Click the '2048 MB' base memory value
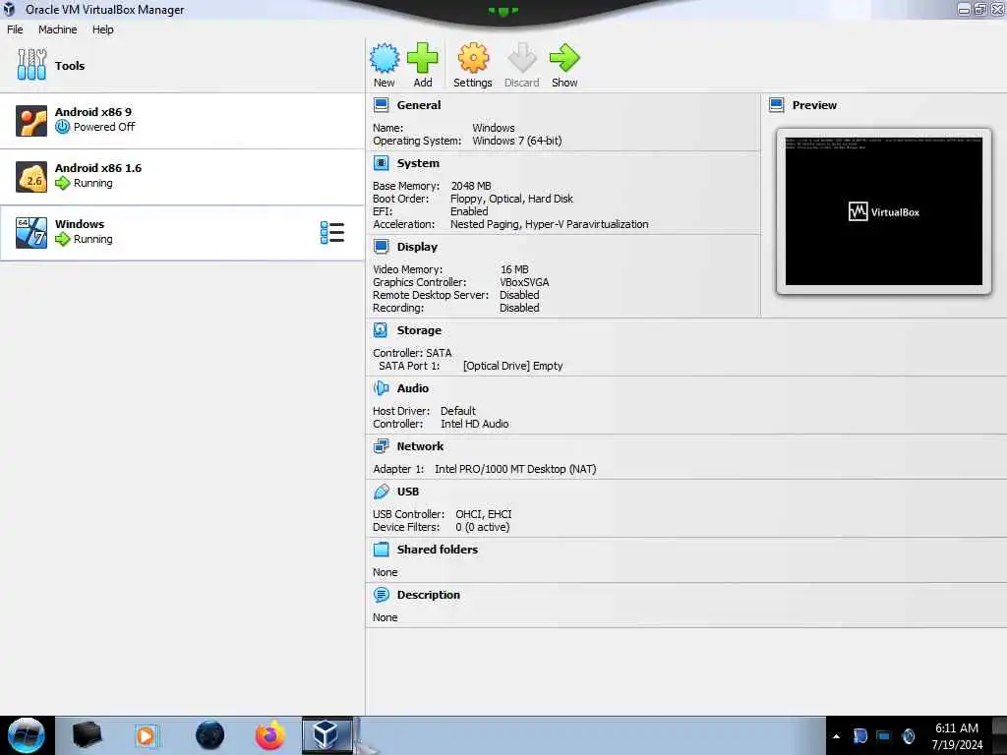 (x=471, y=186)
